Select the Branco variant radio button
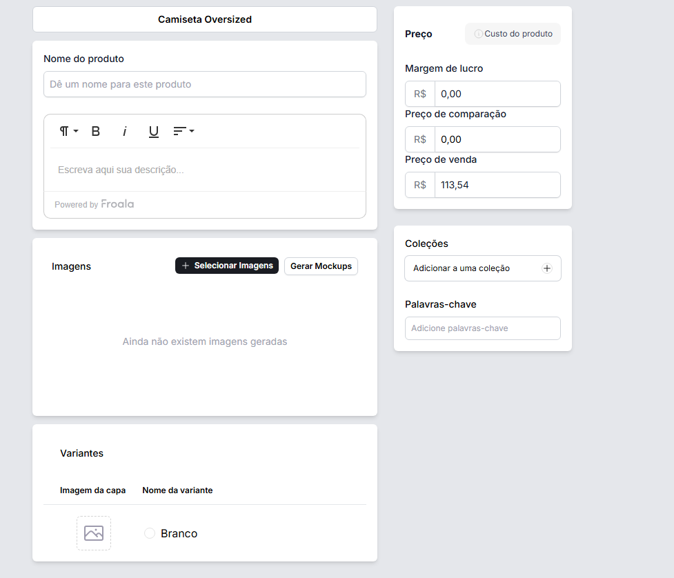Image resolution: width=674 pixels, height=578 pixels. (150, 533)
